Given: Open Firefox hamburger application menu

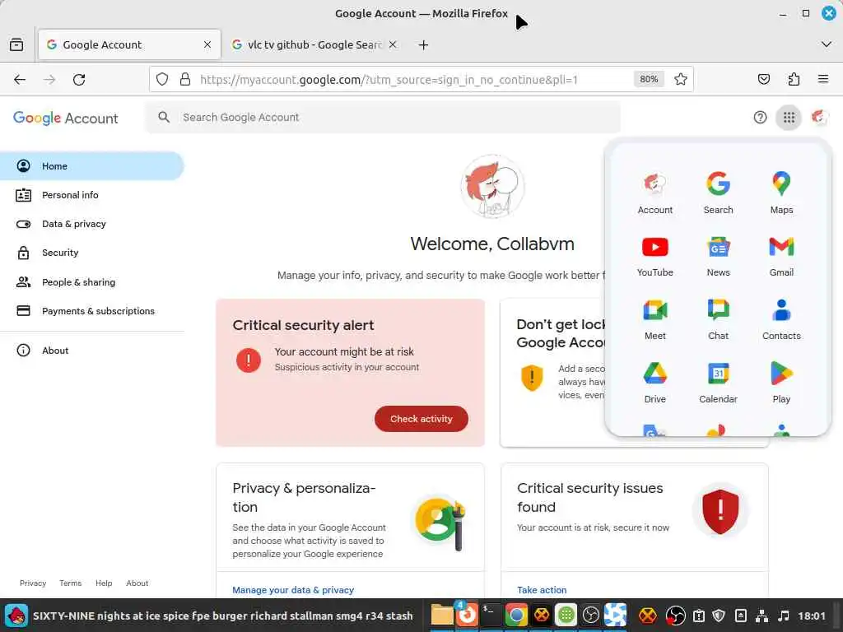Looking at the screenshot, I should (822, 80).
